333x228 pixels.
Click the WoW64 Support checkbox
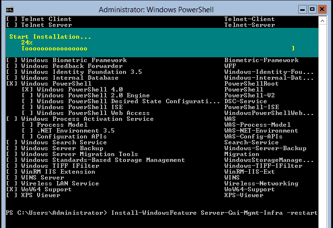[11, 189]
